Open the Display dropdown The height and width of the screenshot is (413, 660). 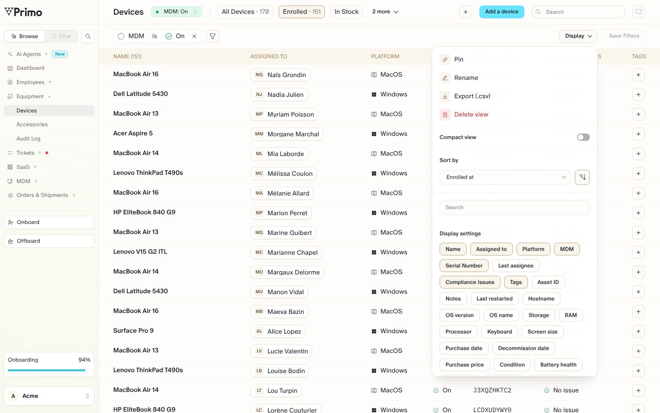[x=578, y=36]
